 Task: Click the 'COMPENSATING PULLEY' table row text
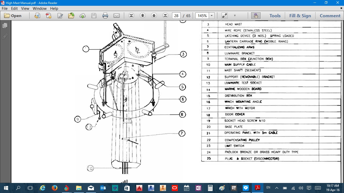pos(242,140)
